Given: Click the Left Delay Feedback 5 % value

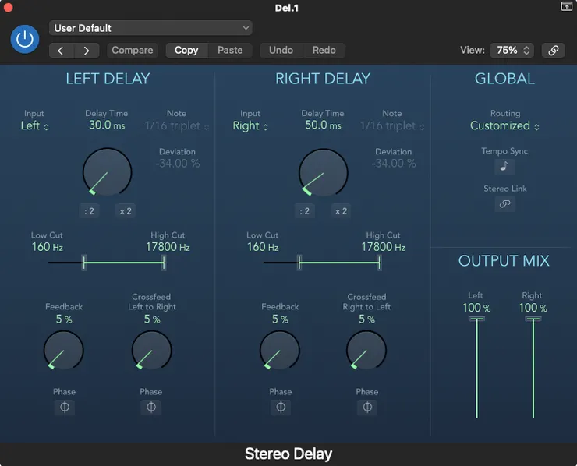Looking at the screenshot, I should [x=64, y=319].
